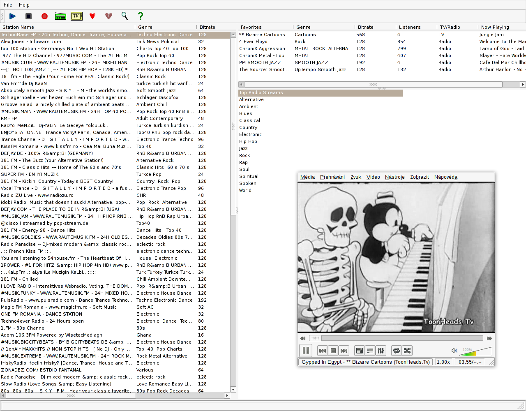The height and width of the screenshot is (411, 526).
Task: Select the yellow TV icon in the toolbar
Action: click(x=76, y=16)
